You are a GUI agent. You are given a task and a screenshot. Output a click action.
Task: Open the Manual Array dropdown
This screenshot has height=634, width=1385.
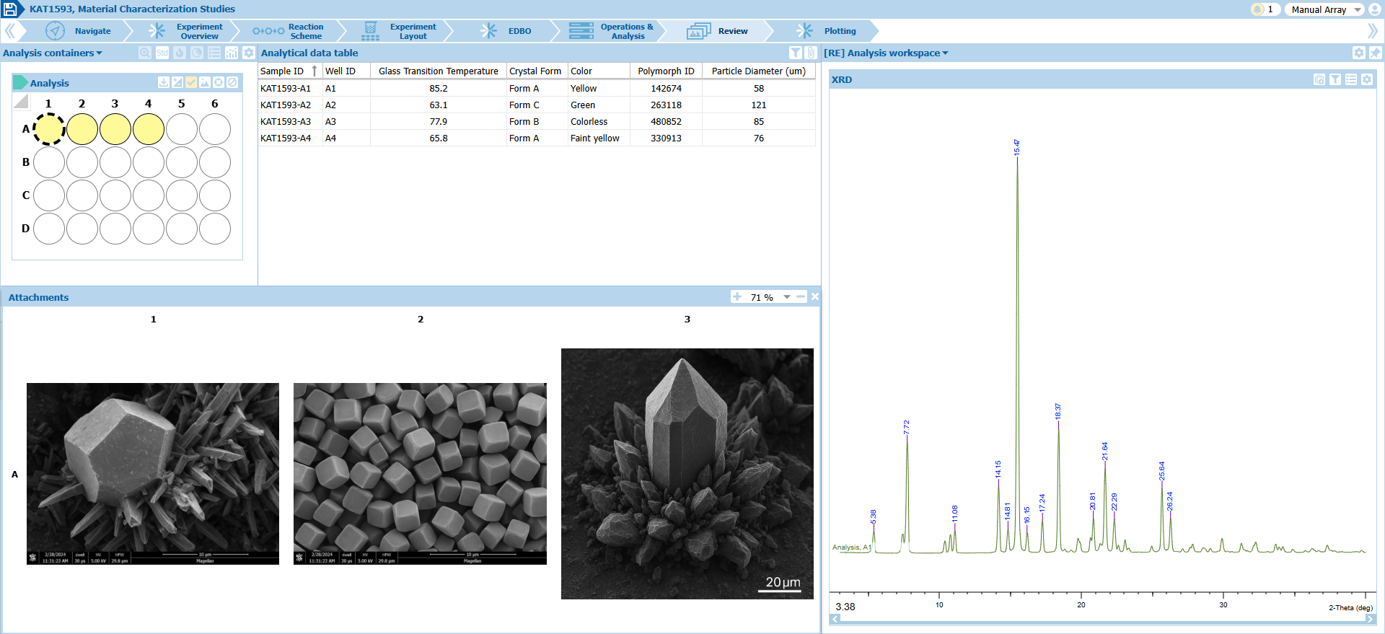[1324, 9]
